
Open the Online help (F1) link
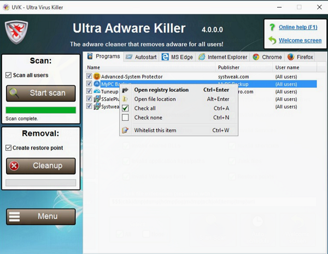pyautogui.click(x=298, y=27)
